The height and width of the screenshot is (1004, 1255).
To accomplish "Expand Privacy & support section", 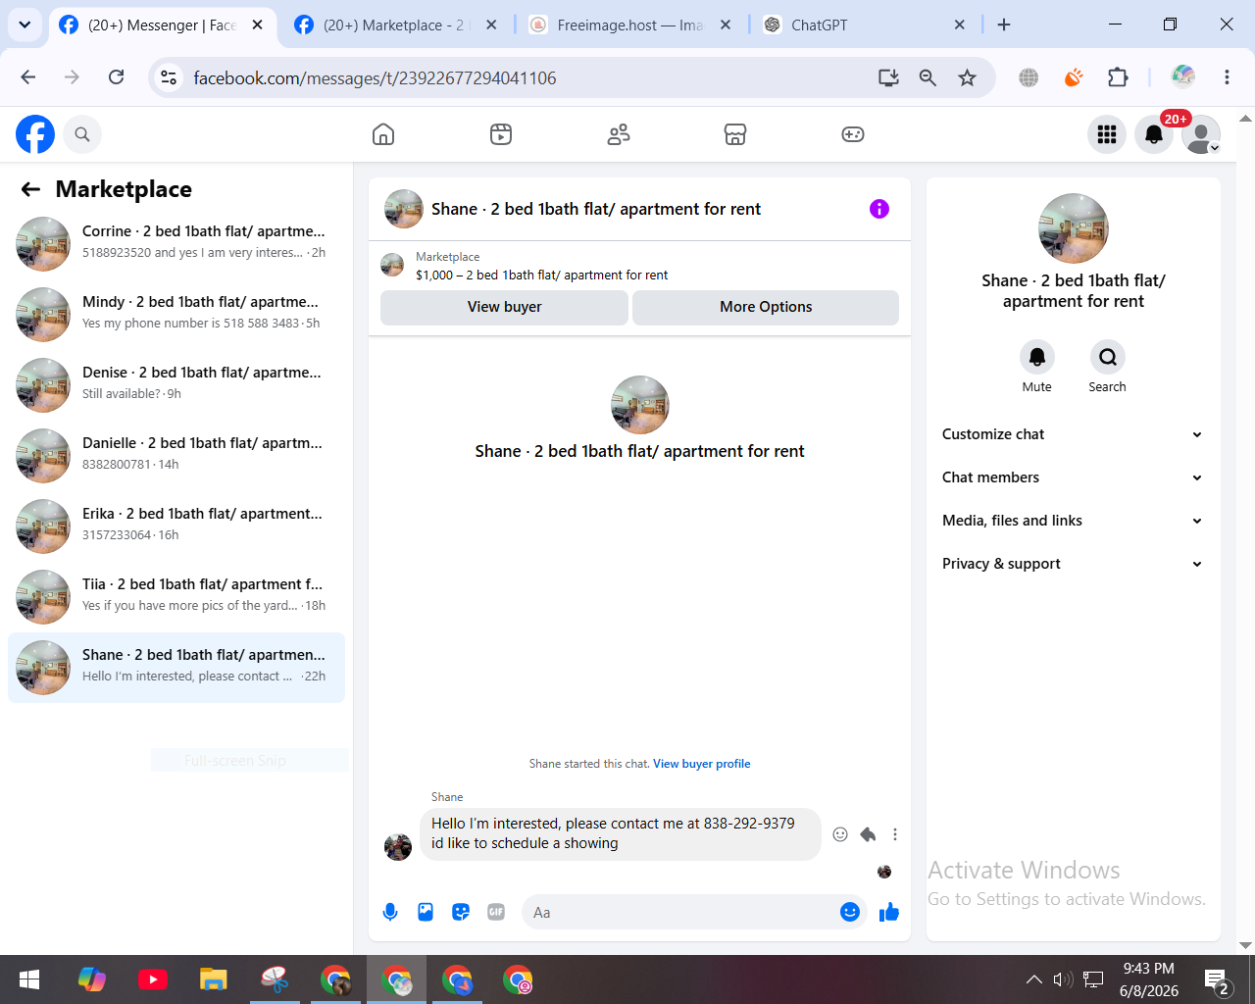I will 1073,564.
